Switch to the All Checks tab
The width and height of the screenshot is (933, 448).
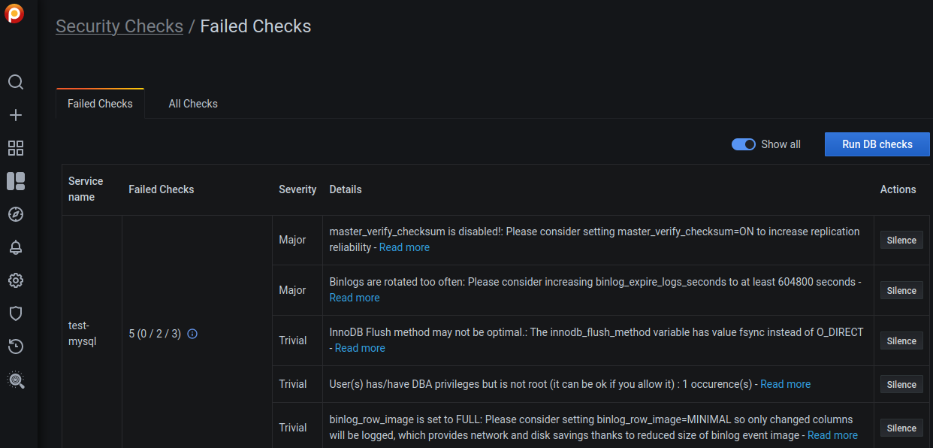pyautogui.click(x=192, y=104)
